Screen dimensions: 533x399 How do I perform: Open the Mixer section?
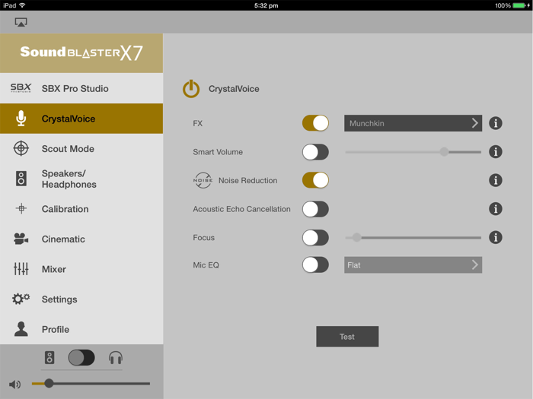pos(81,269)
